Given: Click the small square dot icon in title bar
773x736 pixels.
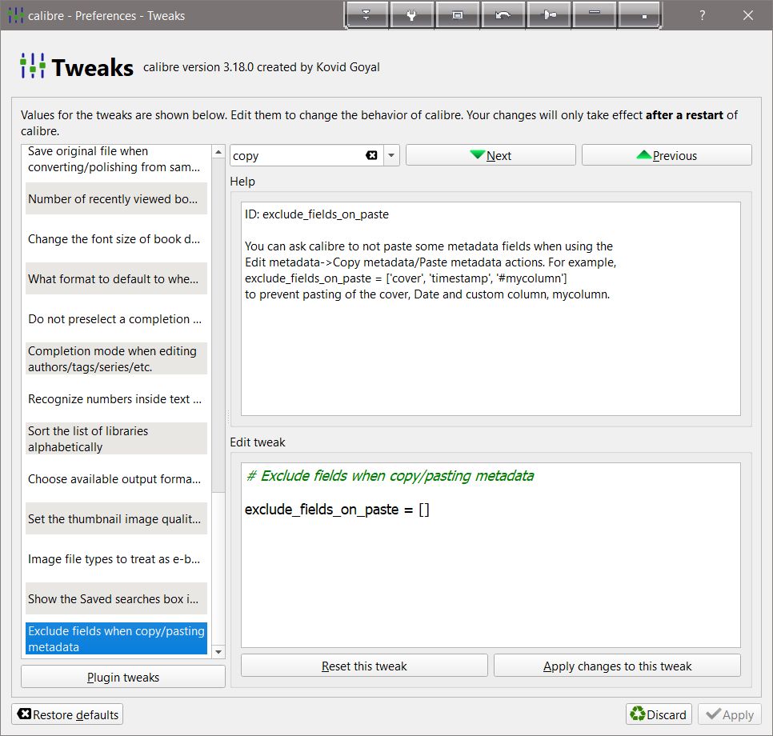Looking at the screenshot, I should pos(639,15).
